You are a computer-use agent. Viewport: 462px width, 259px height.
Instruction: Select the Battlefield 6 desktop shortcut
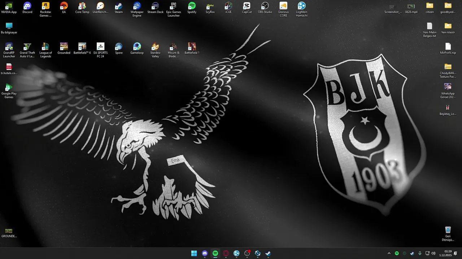(82, 49)
